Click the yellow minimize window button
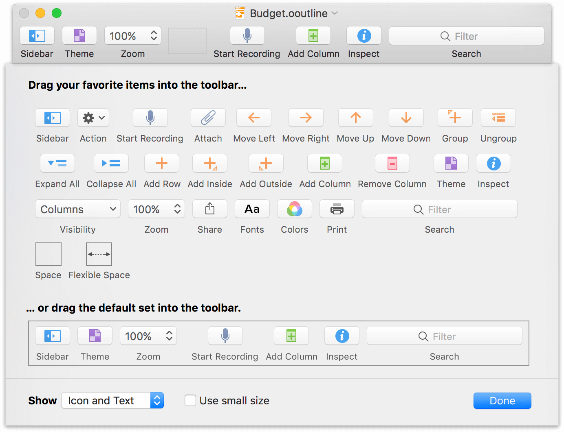The width and height of the screenshot is (564, 432). click(40, 13)
